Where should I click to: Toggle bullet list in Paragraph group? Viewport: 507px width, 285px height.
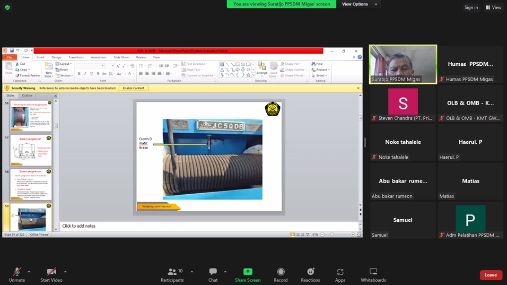coord(141,66)
